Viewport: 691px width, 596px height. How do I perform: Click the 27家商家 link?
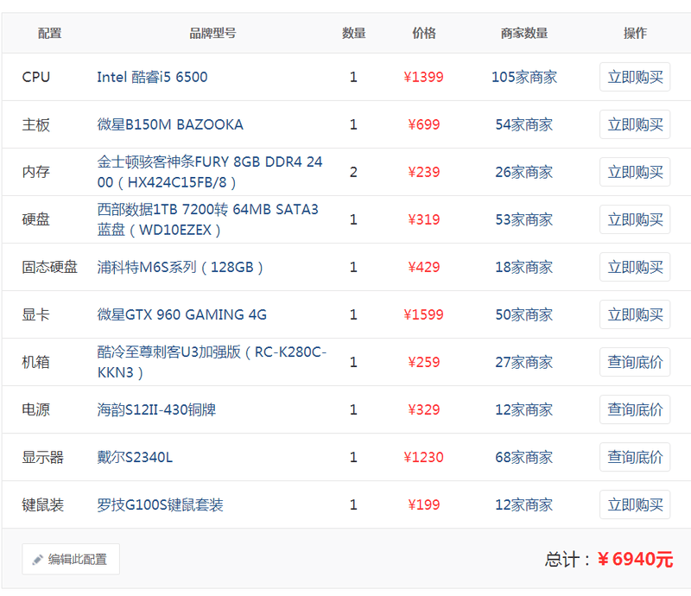(x=524, y=363)
